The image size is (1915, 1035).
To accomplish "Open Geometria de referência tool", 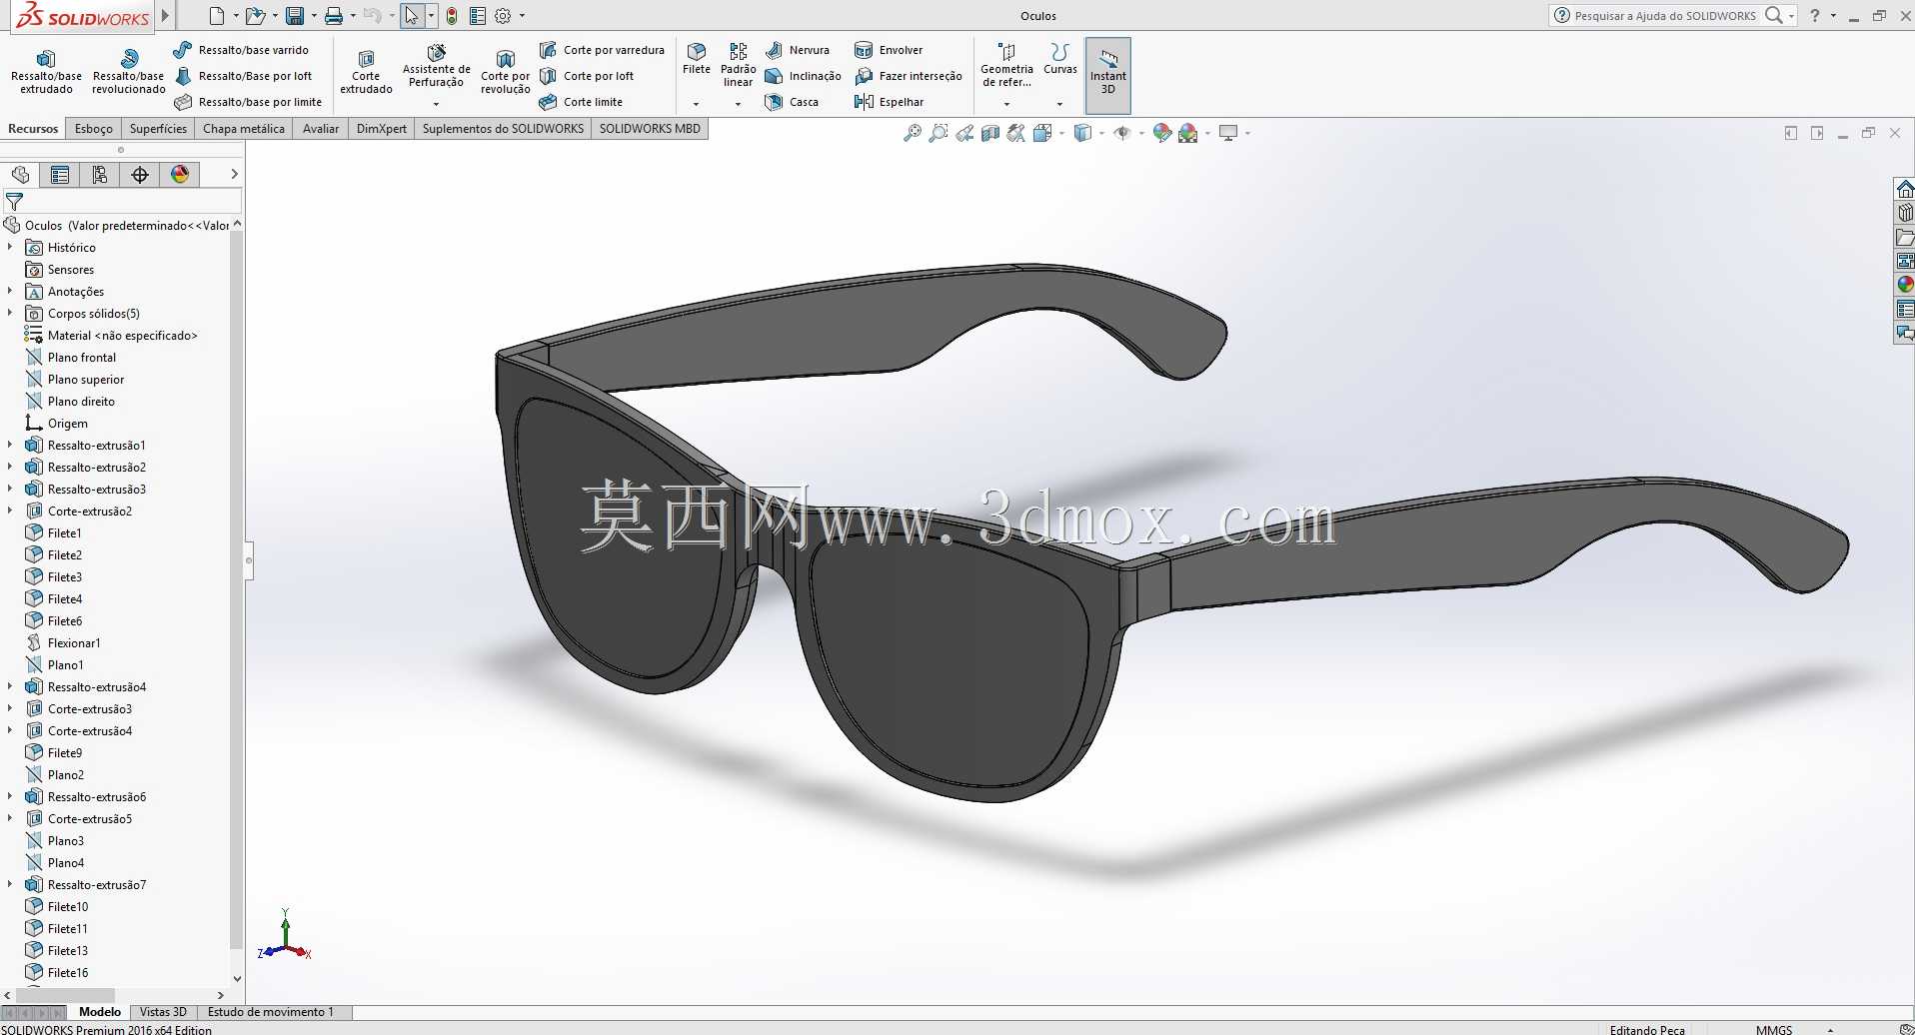I will pyautogui.click(x=1006, y=66).
